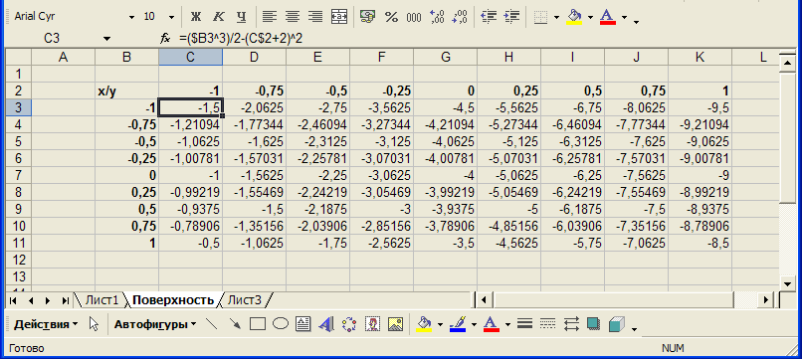Open borders dropdown arrow
This screenshot has width=802, height=359.
pyautogui.click(x=556, y=17)
